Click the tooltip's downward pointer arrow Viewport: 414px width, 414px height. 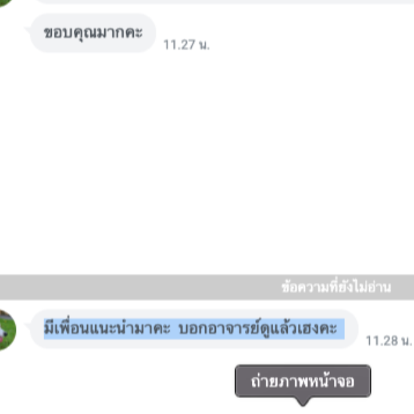(303, 402)
